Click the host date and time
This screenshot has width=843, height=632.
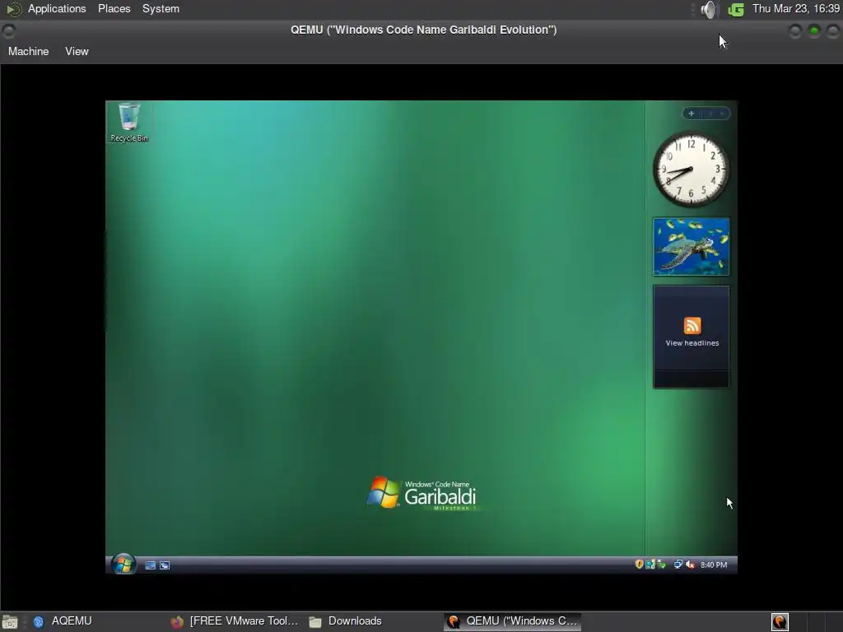(x=796, y=8)
